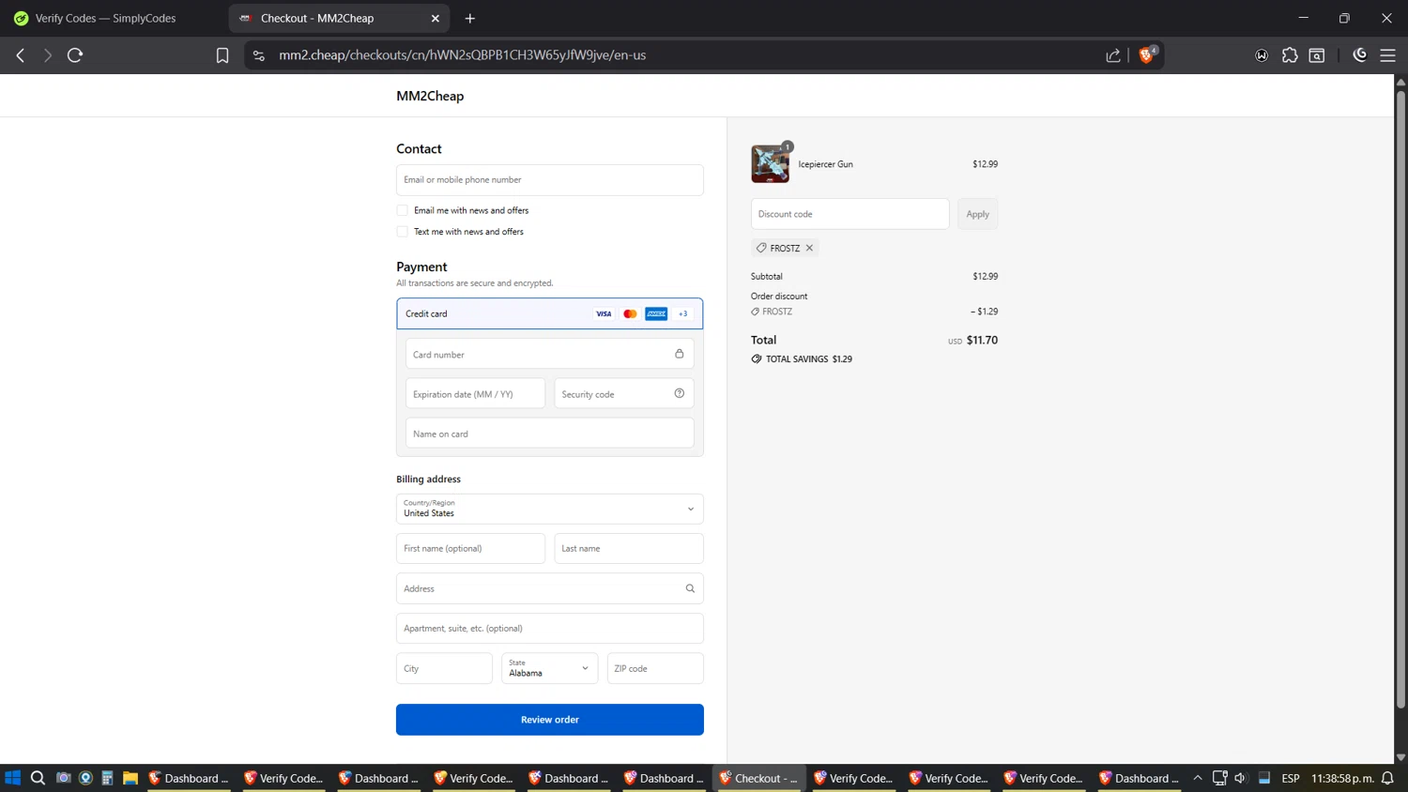Viewport: 1408px width, 792px height.
Task: Click the Apartment, suite, etc. field
Action: 550,629
